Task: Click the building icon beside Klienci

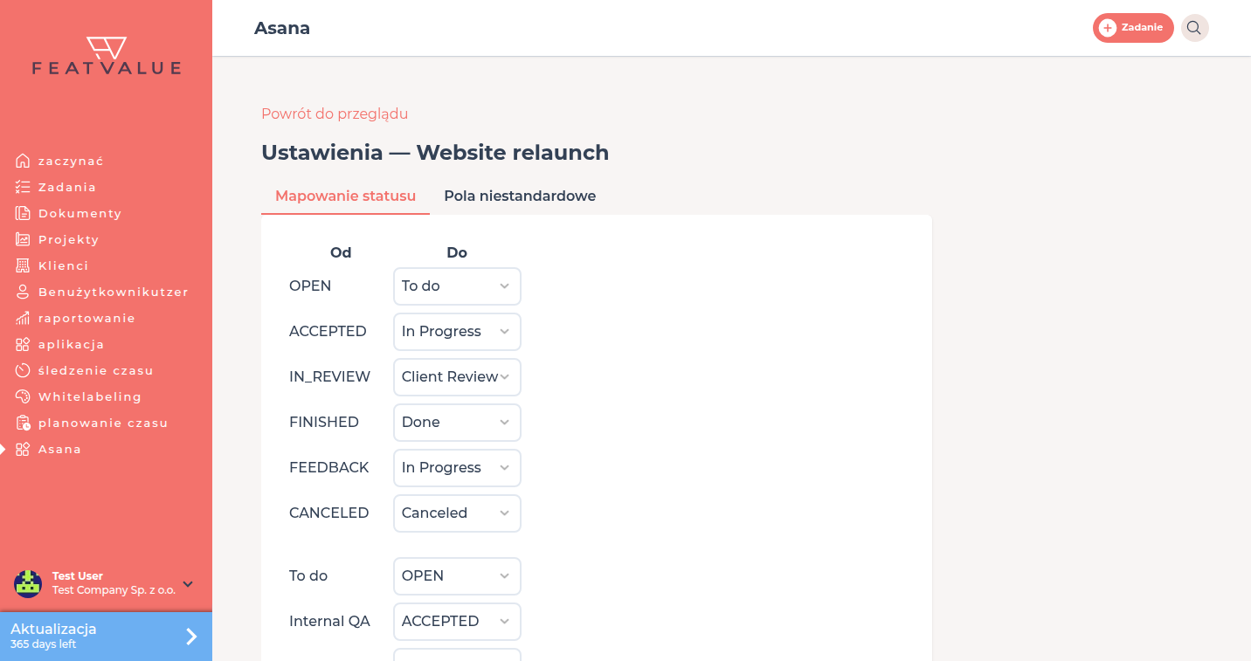Action: click(x=23, y=265)
